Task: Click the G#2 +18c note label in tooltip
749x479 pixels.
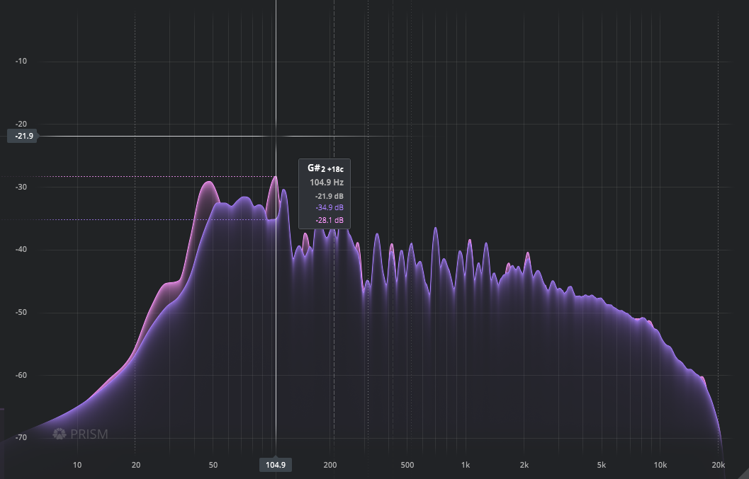Action: pos(325,168)
